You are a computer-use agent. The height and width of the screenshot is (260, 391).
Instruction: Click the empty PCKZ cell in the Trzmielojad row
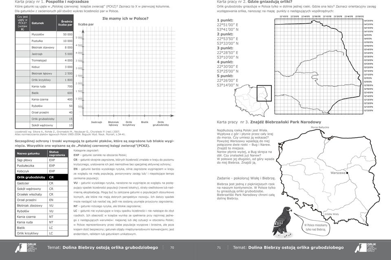click(23, 61)
